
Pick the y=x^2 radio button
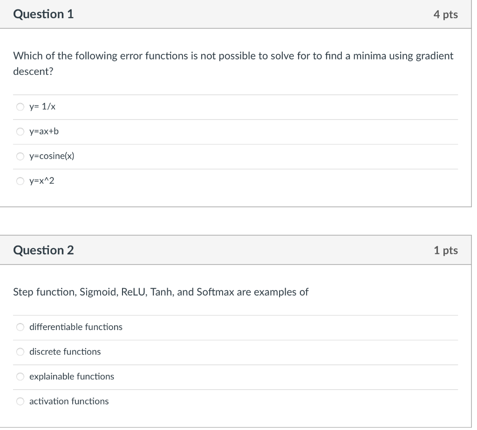[20, 181]
